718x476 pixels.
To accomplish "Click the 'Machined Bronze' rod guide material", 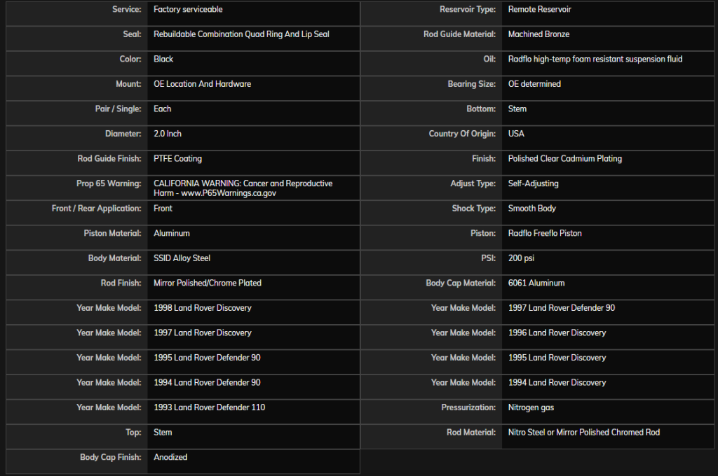I will point(538,34).
